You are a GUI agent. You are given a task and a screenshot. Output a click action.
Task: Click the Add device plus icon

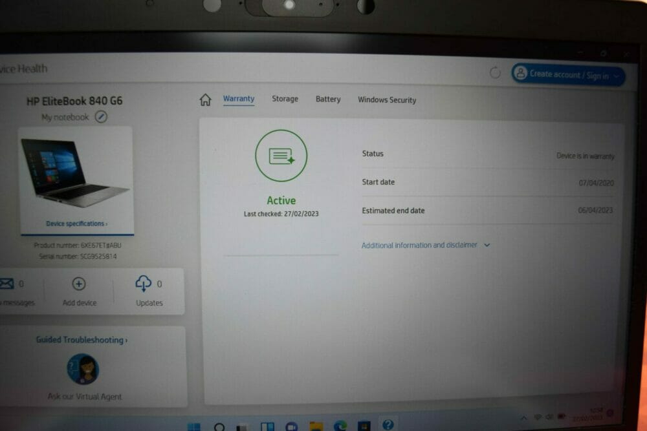click(79, 284)
